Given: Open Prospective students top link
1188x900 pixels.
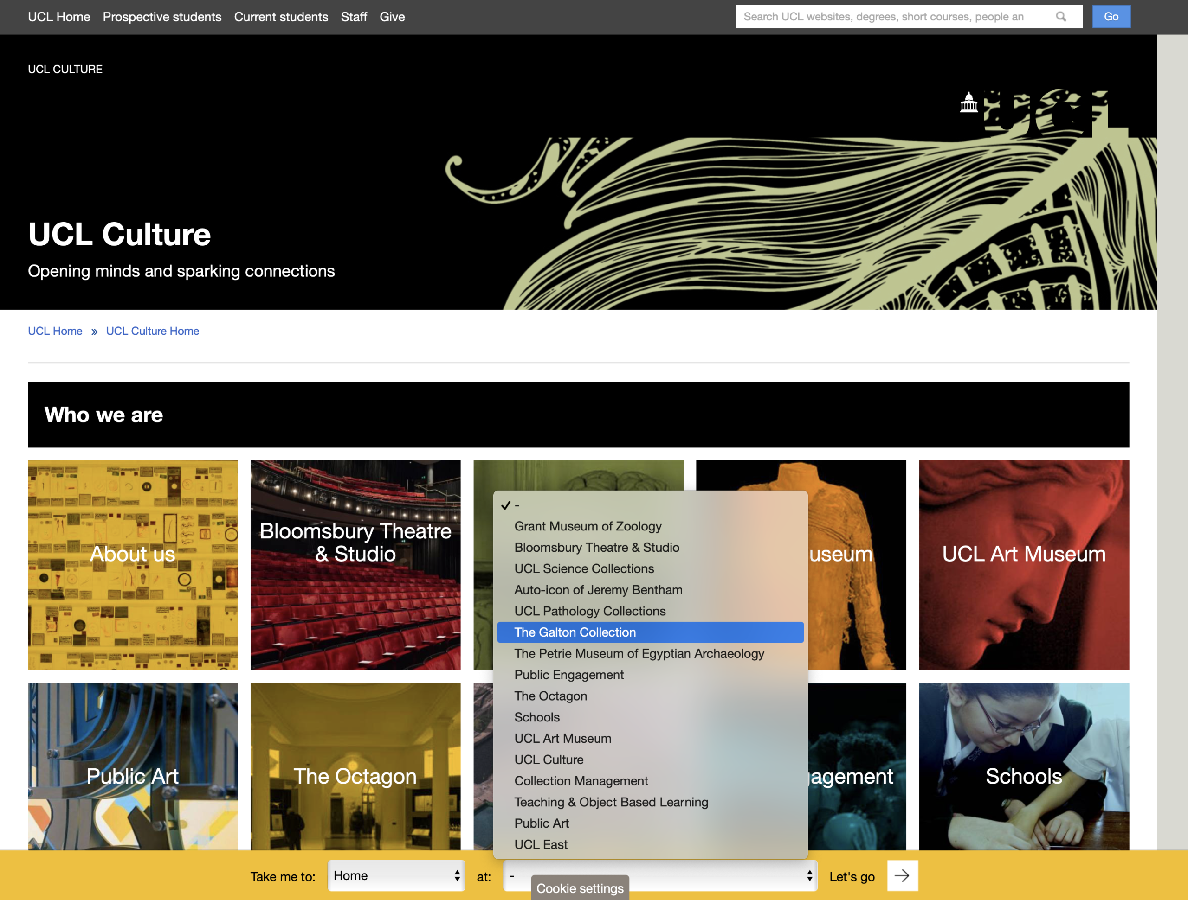Looking at the screenshot, I should click(161, 17).
